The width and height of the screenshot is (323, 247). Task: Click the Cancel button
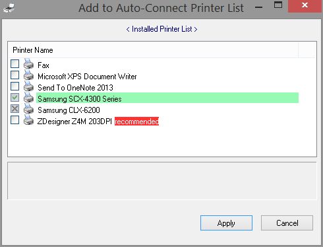[x=287, y=223]
